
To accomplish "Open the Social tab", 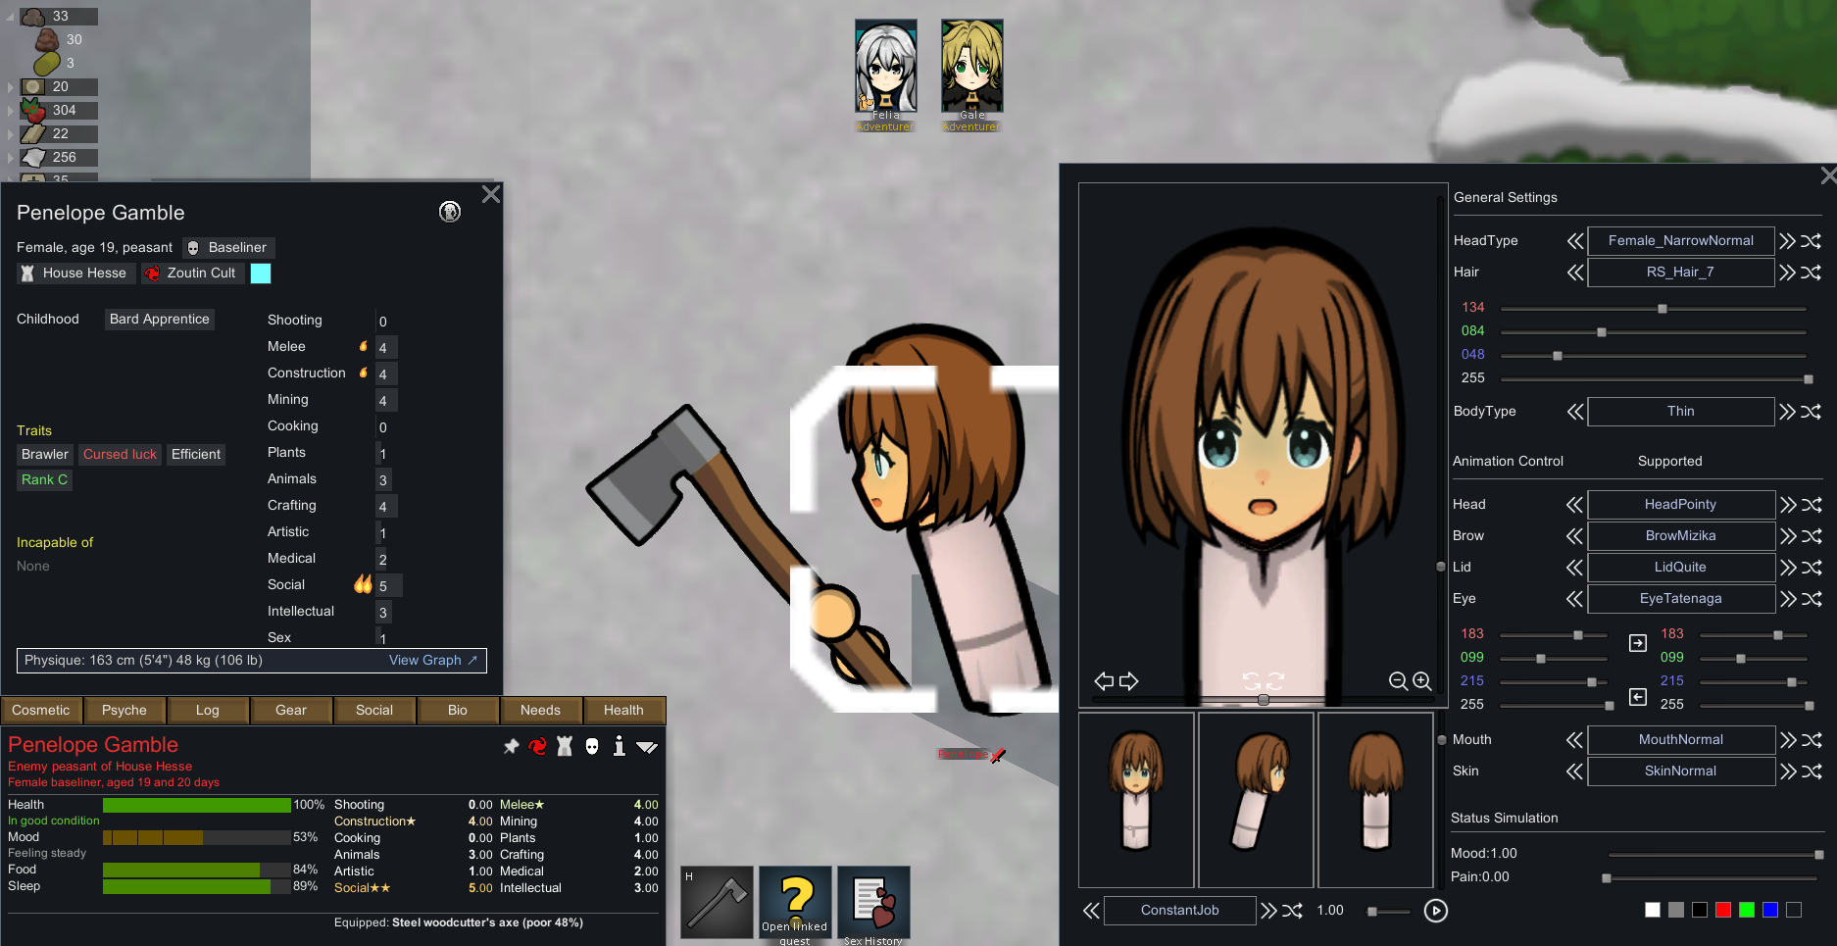I will [x=374, y=711].
